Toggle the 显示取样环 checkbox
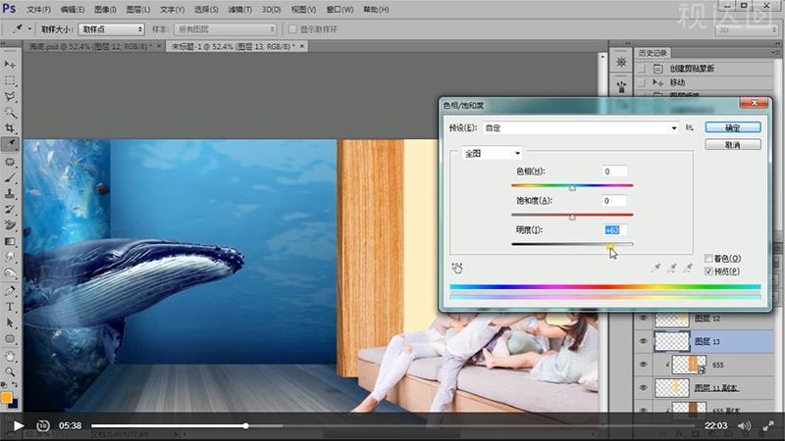 coord(292,29)
